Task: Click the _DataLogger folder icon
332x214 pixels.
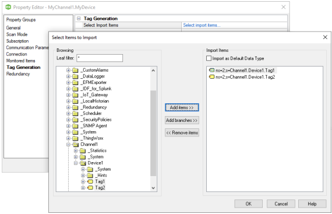Action: (x=75, y=76)
